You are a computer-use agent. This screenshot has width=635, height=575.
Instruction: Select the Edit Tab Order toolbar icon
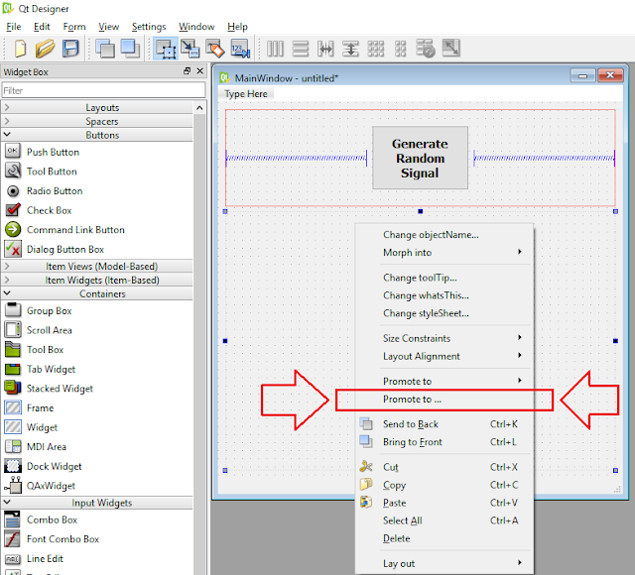tap(240, 49)
